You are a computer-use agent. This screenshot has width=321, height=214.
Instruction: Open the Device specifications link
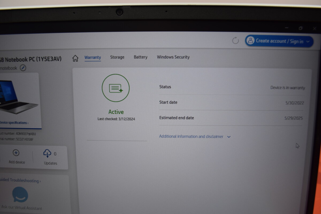(14, 123)
